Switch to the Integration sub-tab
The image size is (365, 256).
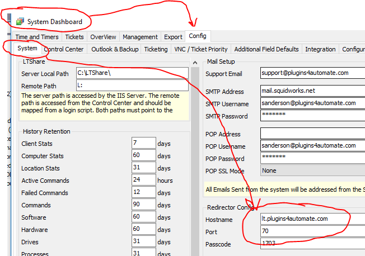tap(320, 49)
